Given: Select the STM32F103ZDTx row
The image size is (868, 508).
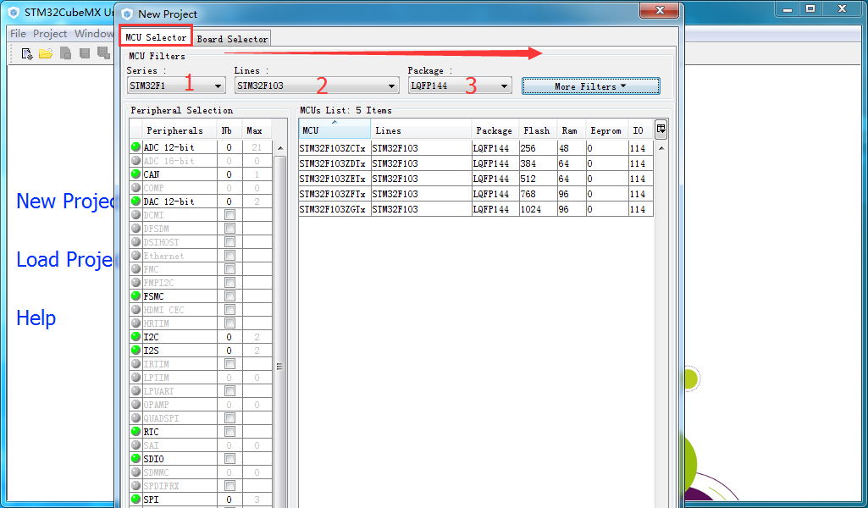Looking at the screenshot, I should 476,163.
